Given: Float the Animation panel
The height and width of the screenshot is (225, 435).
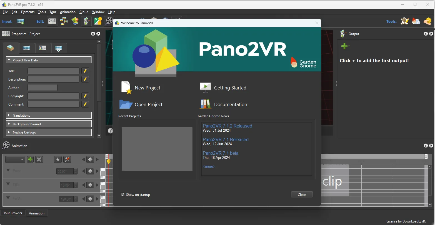Looking at the screenshot, I should coord(426,146).
